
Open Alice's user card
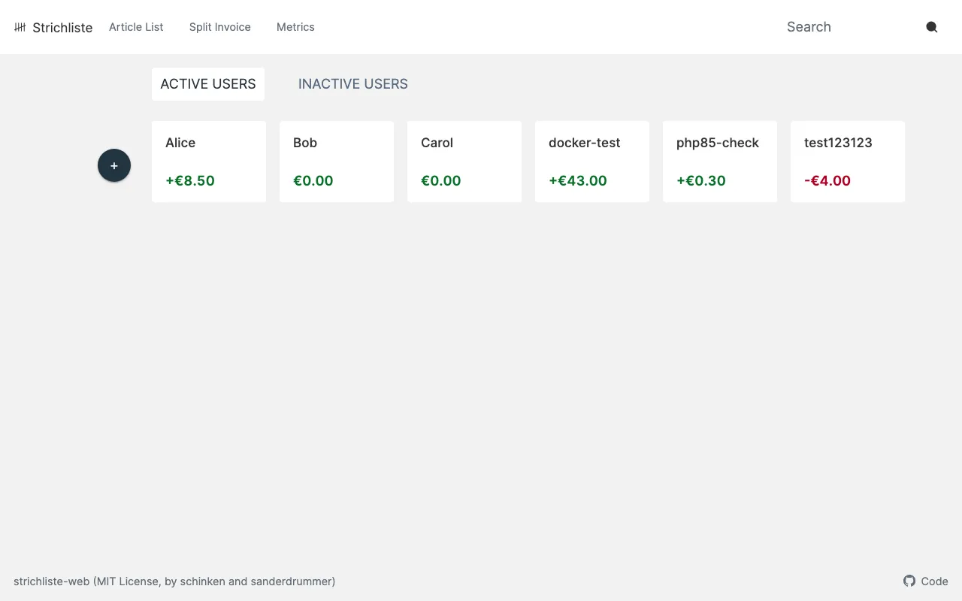(x=209, y=162)
